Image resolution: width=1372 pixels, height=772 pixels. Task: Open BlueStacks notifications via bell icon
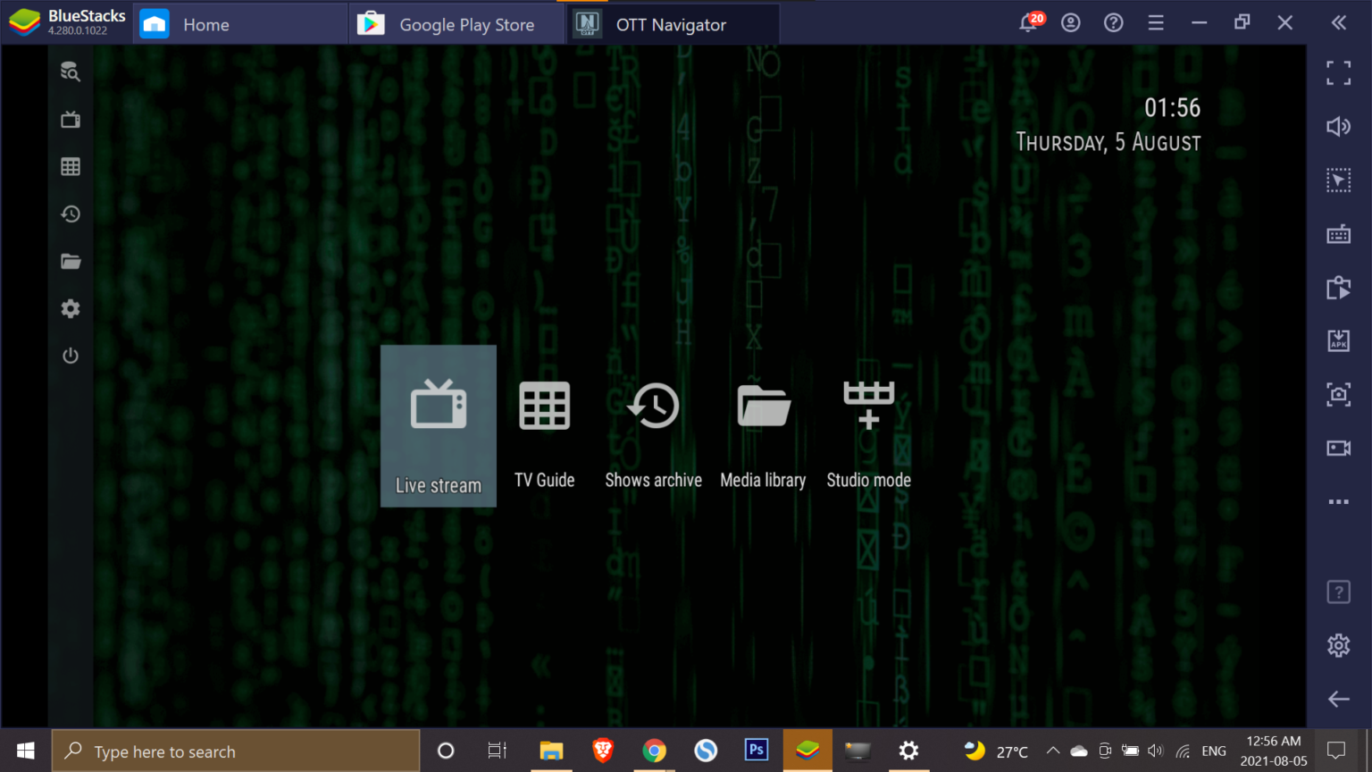coord(1026,22)
